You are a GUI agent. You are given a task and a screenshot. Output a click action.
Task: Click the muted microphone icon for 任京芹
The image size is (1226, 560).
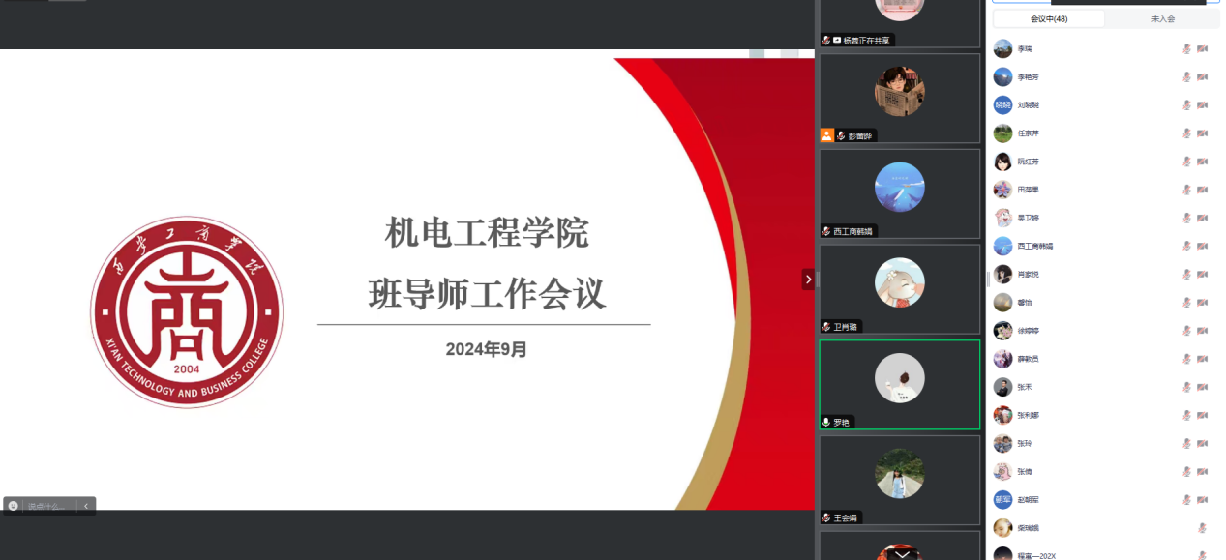click(1186, 133)
